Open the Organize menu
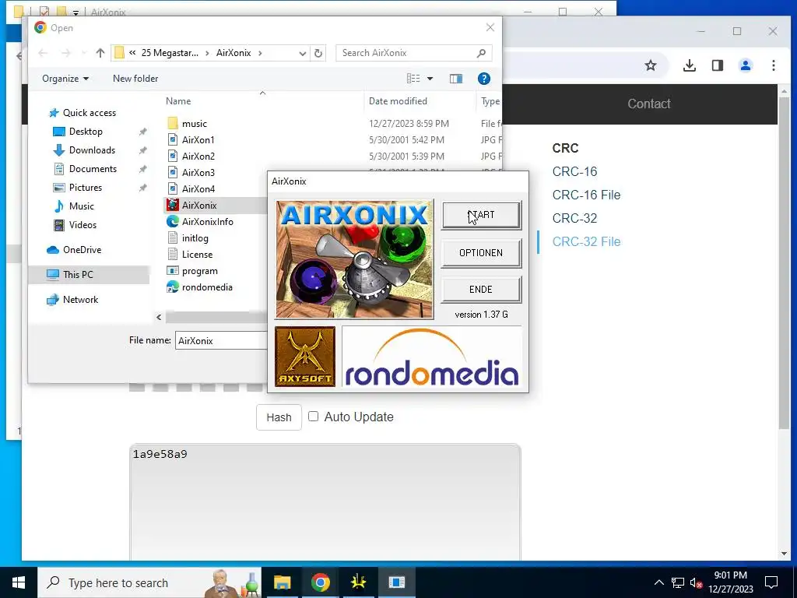Screen dimensions: 797x598 point(65,79)
